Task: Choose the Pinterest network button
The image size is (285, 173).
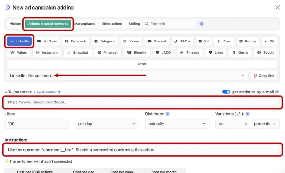Action: pyautogui.click(x=108, y=53)
